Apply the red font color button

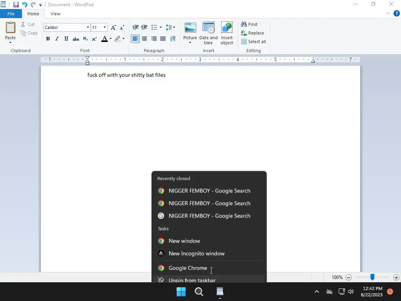(x=104, y=39)
